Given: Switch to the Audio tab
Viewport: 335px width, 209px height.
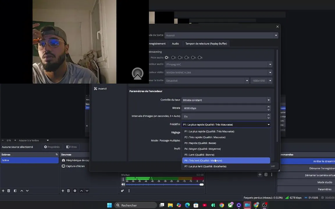Looking at the screenshot, I should (x=175, y=44).
